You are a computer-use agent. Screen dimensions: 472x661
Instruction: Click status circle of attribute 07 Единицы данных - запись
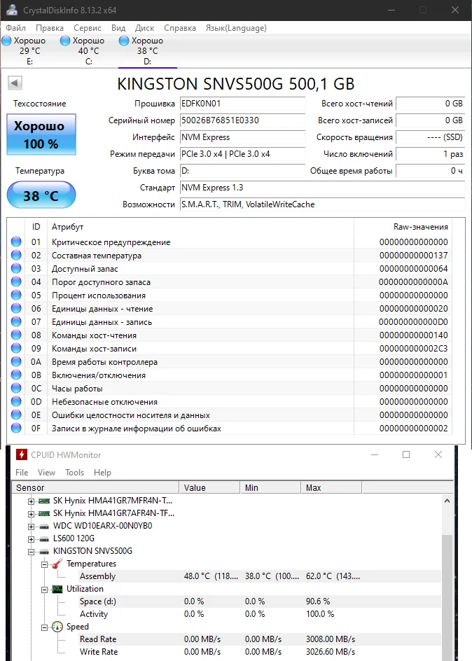16,321
